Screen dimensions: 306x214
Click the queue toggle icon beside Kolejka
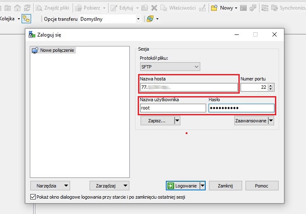[26, 19]
